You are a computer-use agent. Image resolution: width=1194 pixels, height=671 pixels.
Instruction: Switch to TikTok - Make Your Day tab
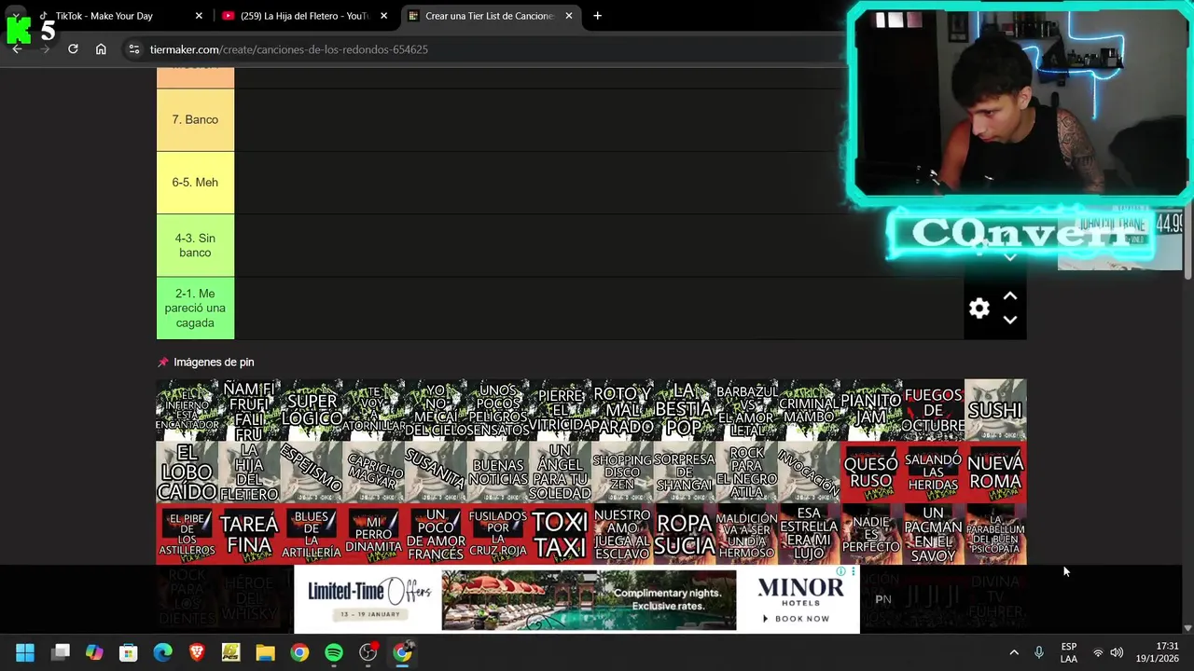(x=104, y=16)
